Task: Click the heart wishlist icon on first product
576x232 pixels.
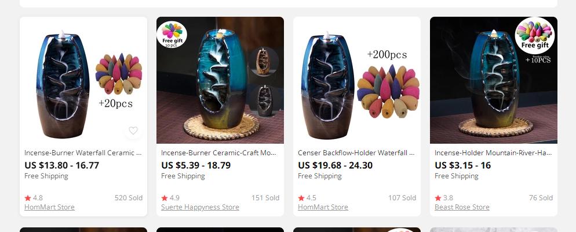Action: click(x=133, y=130)
